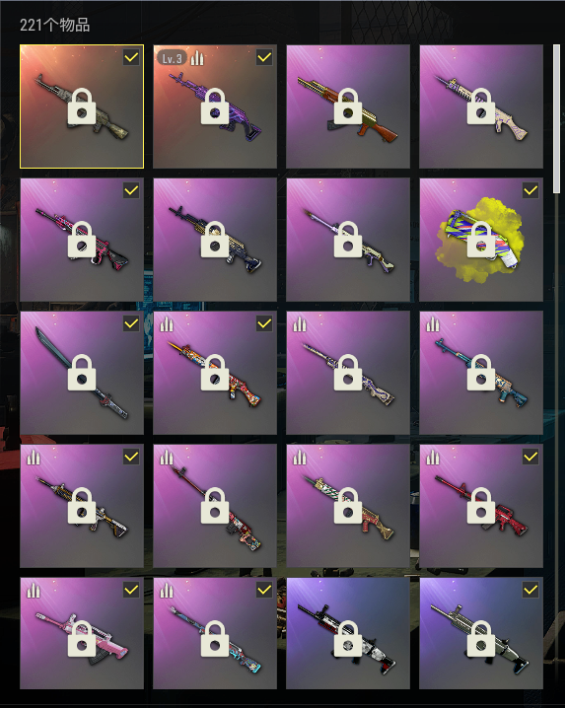Toggle checkmark on the red M16 tile

[530, 457]
